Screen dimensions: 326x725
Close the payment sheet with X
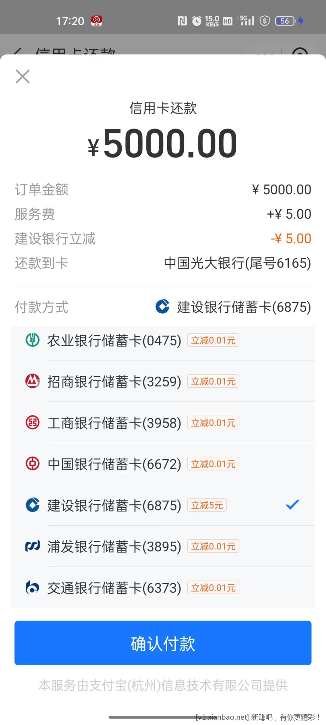point(23,76)
